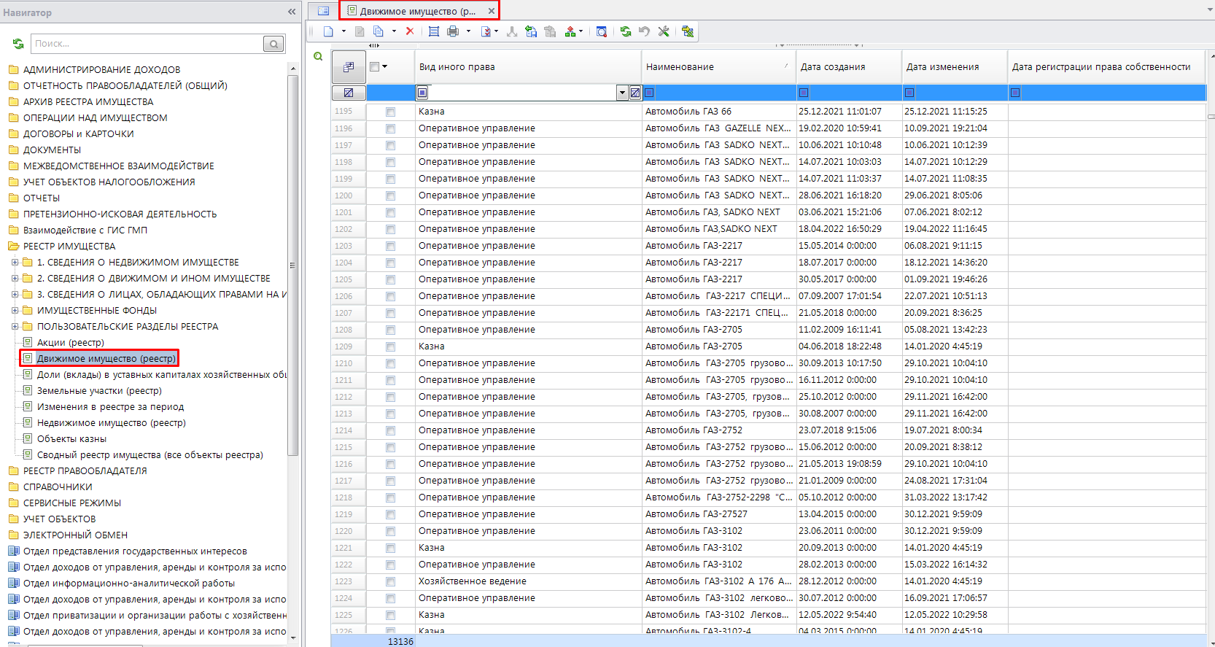
Task: Check the checkbox for row 1198
Action: coord(390,162)
